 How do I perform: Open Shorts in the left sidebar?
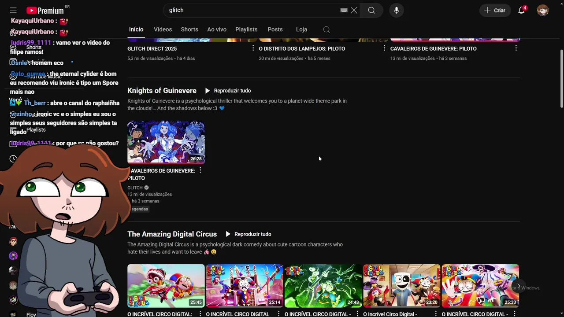(x=34, y=47)
